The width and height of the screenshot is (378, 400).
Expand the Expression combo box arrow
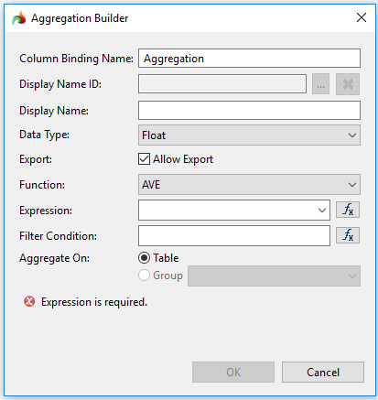(x=322, y=210)
